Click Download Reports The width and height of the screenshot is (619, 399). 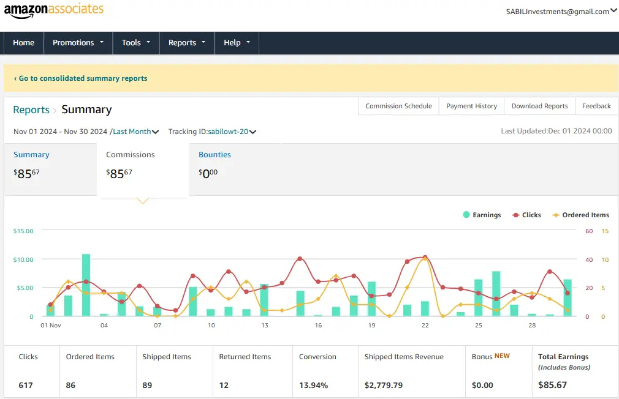pos(540,106)
